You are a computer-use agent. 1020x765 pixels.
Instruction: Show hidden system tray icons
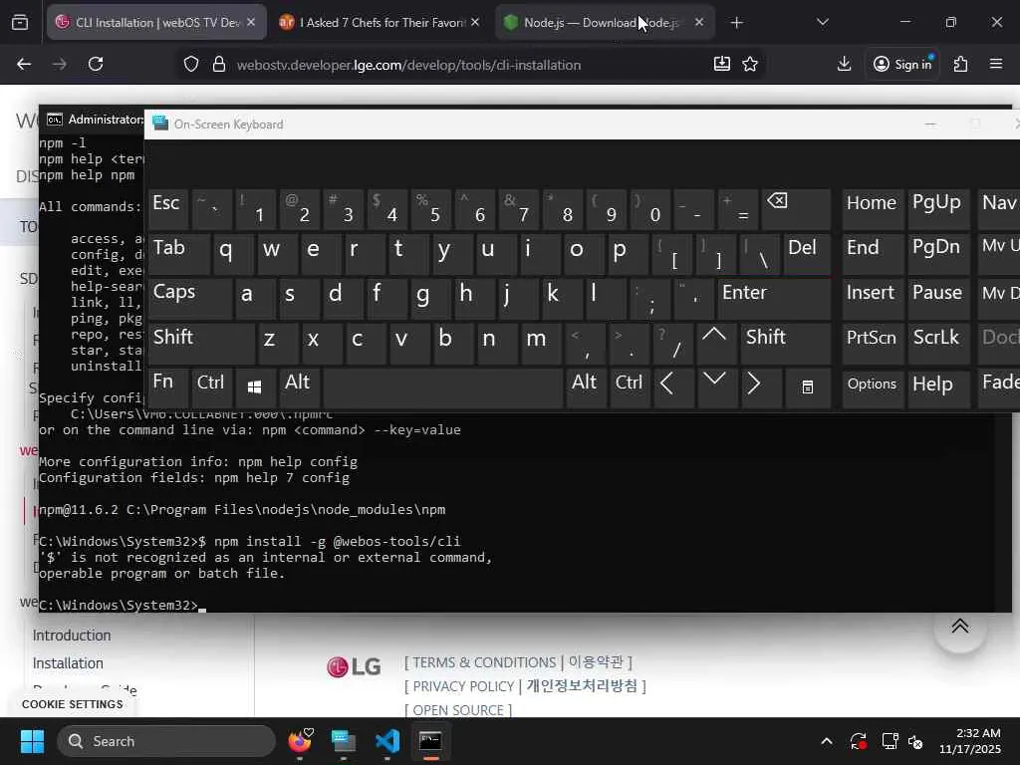pos(826,741)
